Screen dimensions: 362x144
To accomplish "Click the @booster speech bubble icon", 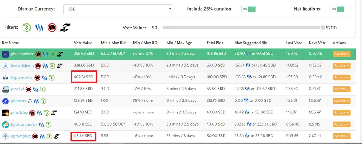I will click(30, 101).
